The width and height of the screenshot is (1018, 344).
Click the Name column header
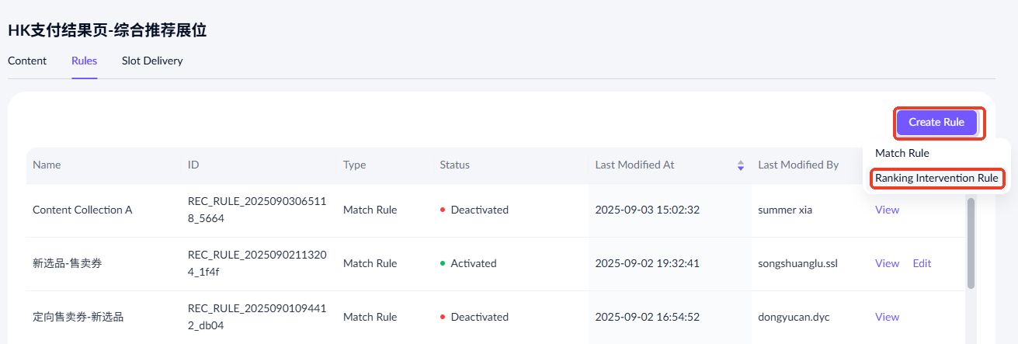coord(47,165)
